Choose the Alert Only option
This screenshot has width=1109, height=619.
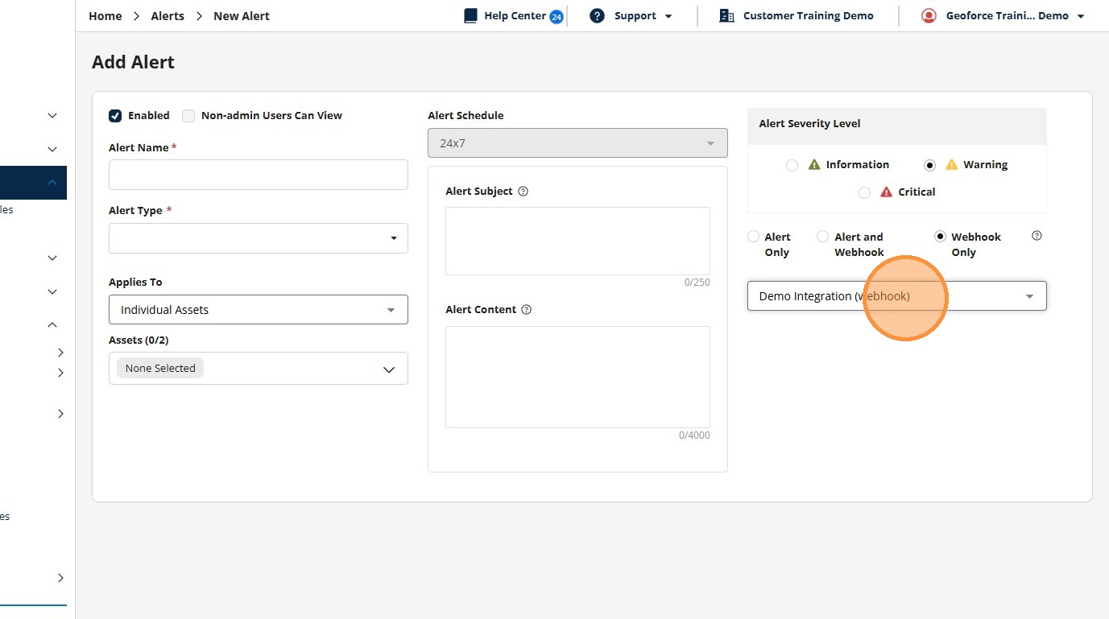[753, 237]
